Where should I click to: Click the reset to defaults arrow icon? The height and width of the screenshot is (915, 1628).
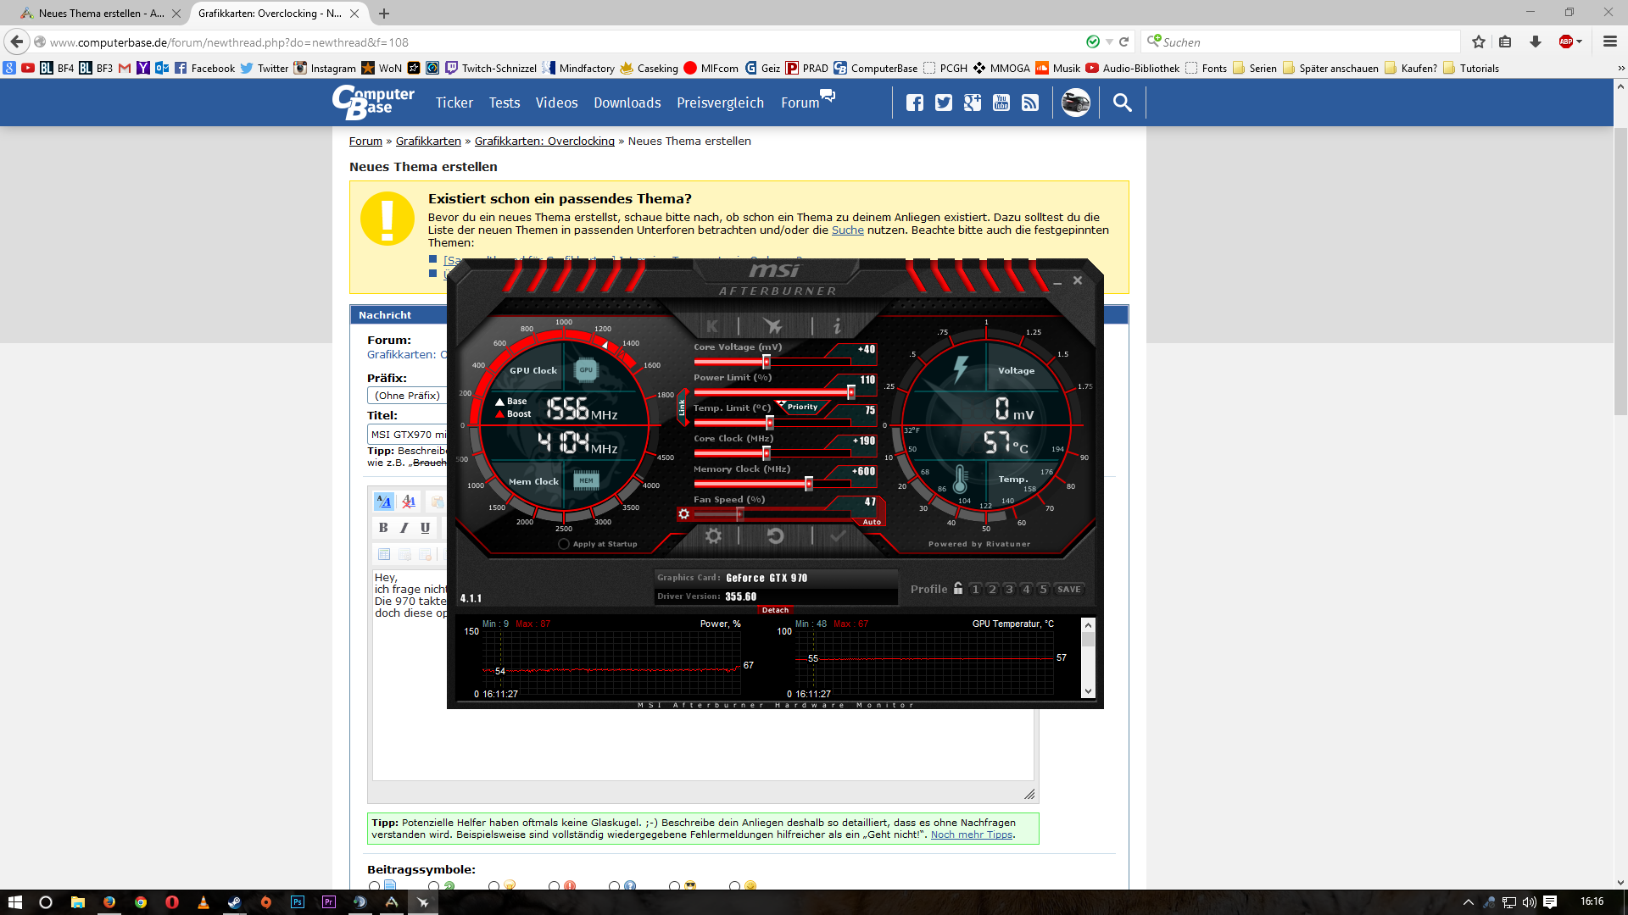coord(775,535)
